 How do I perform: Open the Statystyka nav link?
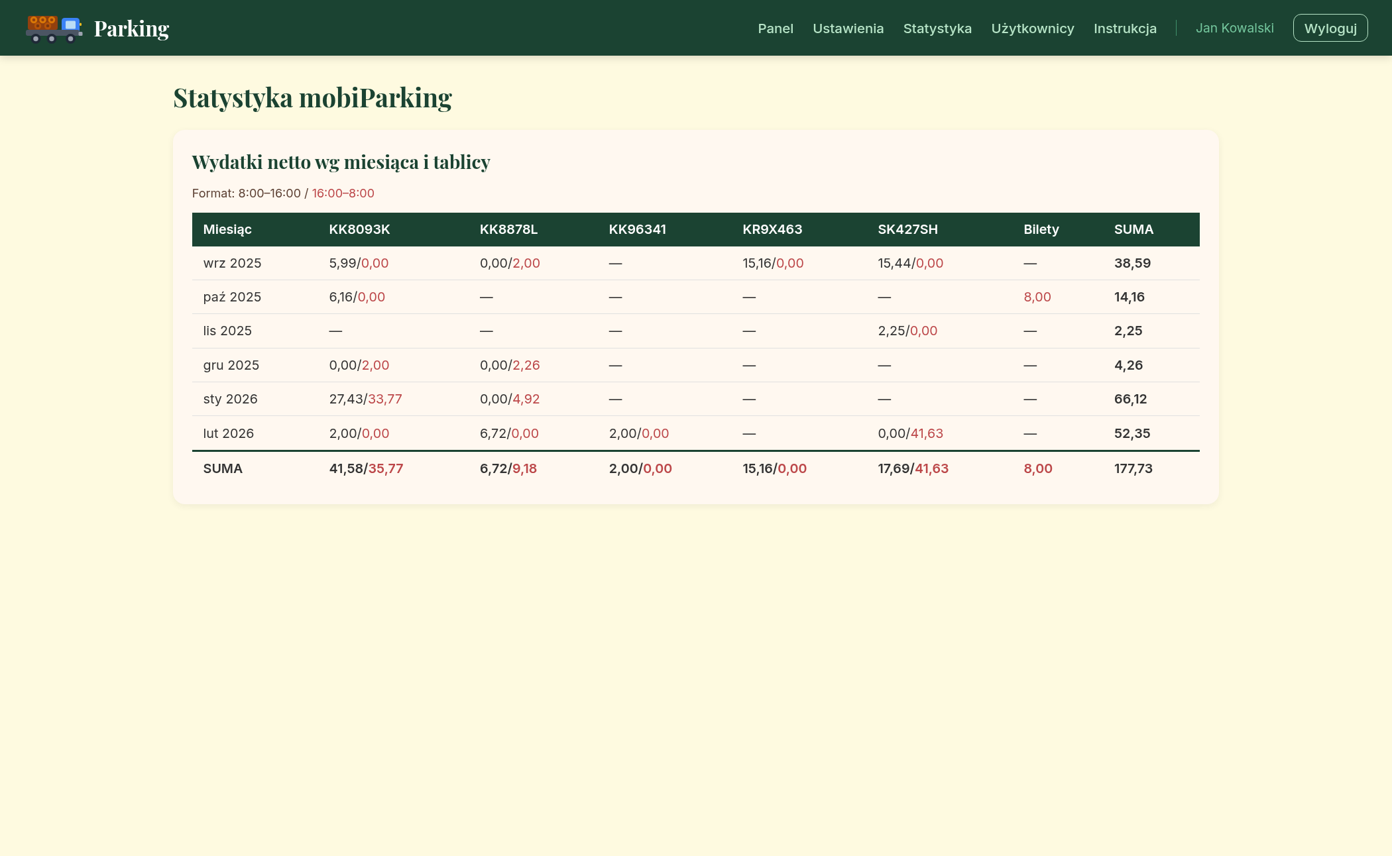coord(937,28)
